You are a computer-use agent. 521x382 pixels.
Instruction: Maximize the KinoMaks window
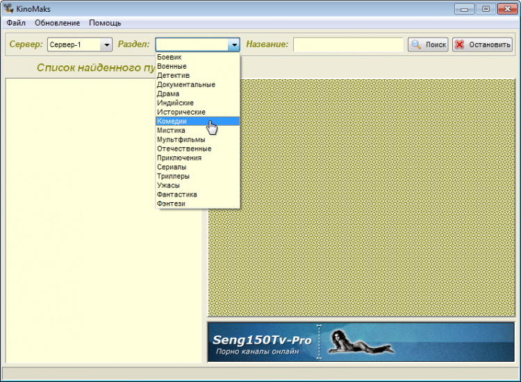click(486, 9)
